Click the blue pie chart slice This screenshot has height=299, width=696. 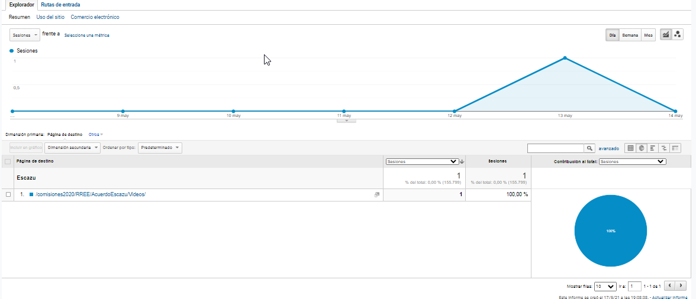tap(610, 231)
